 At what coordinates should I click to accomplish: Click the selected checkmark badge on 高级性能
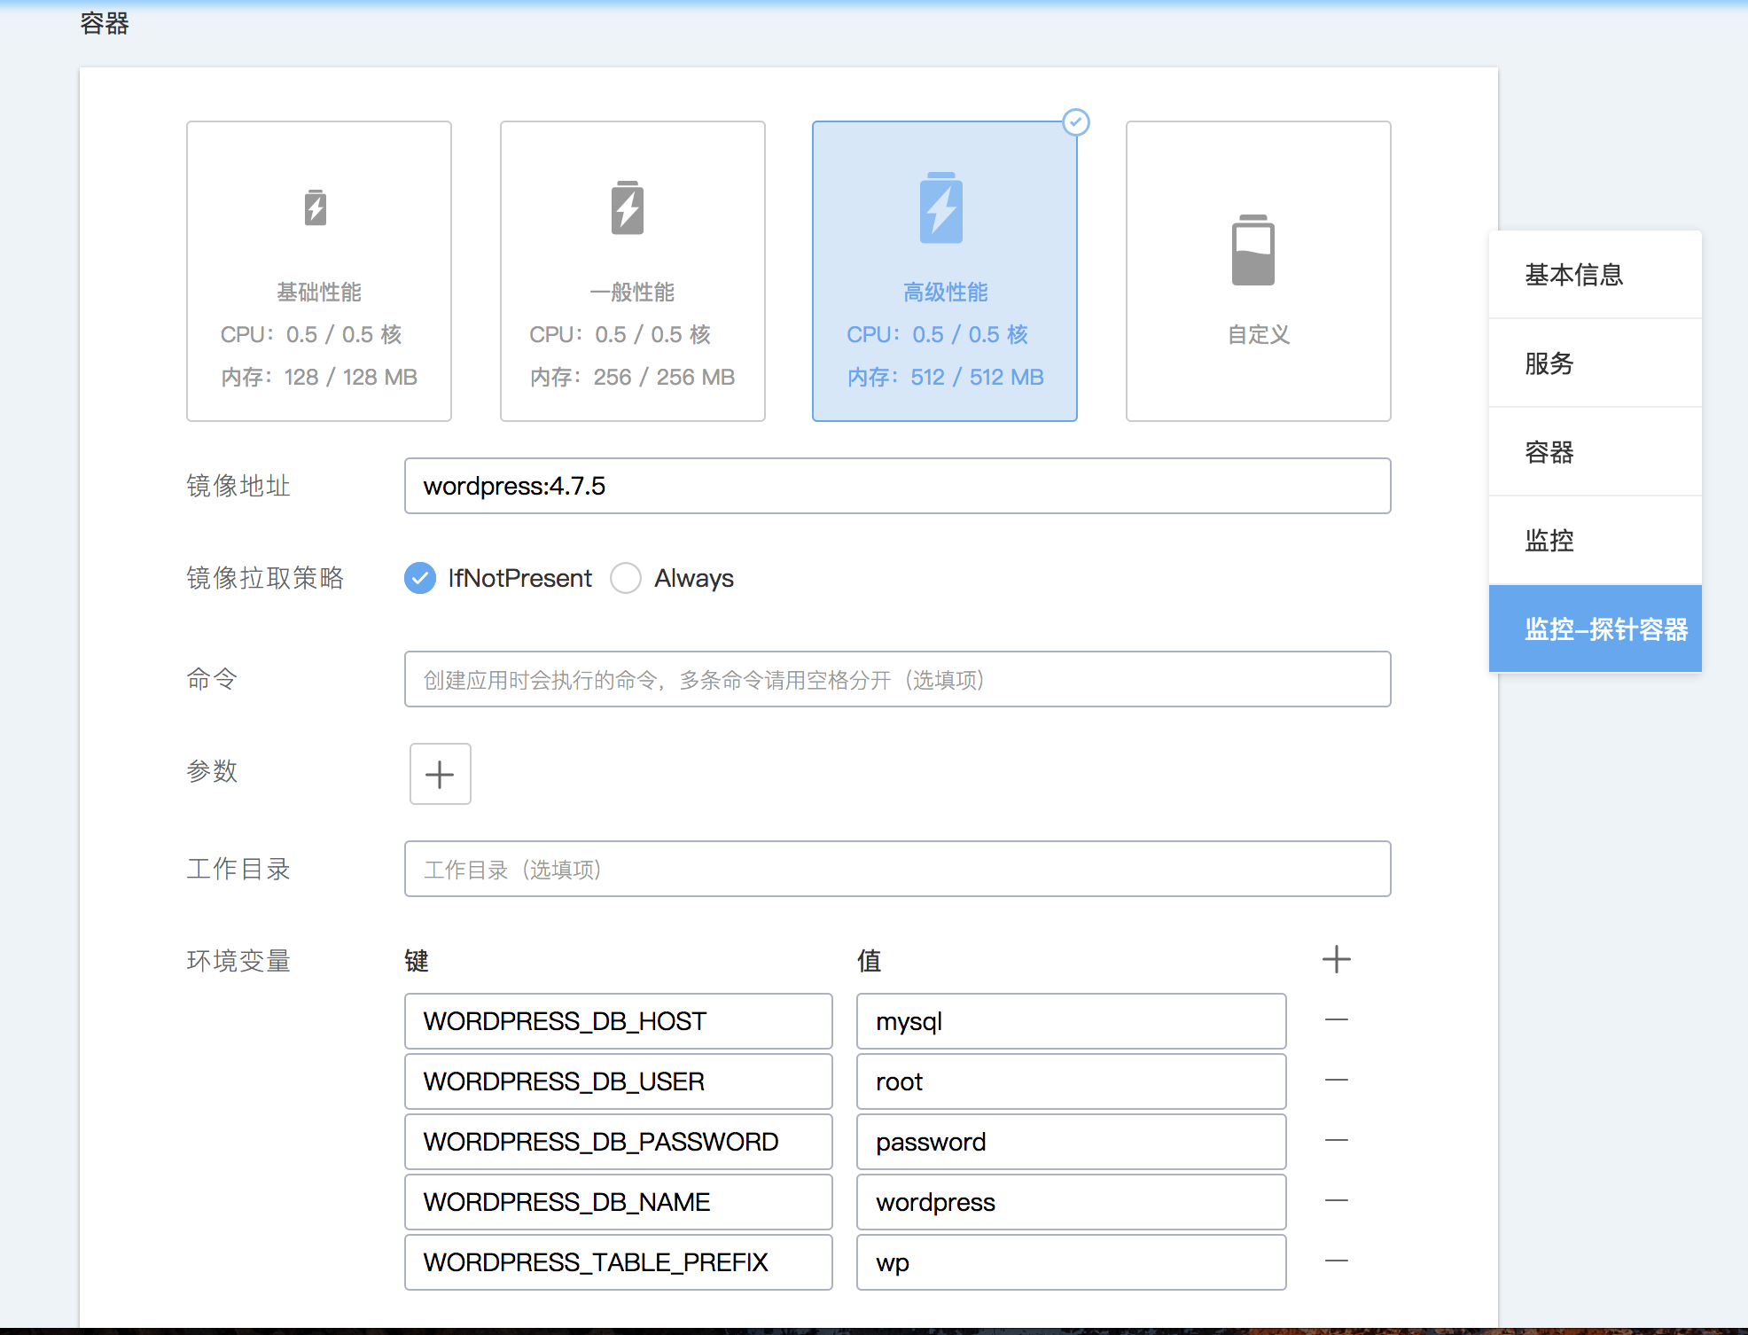[1076, 122]
